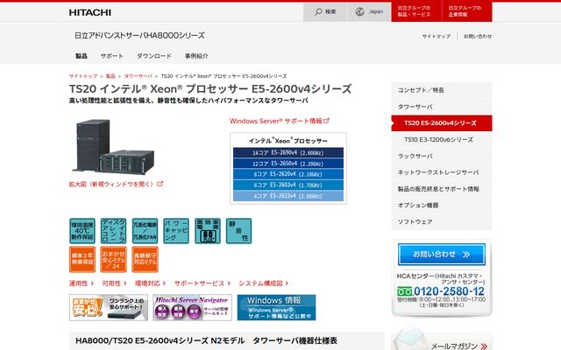
Task: Click the ディスクアレイコントローラ icon
Action: [113, 231]
